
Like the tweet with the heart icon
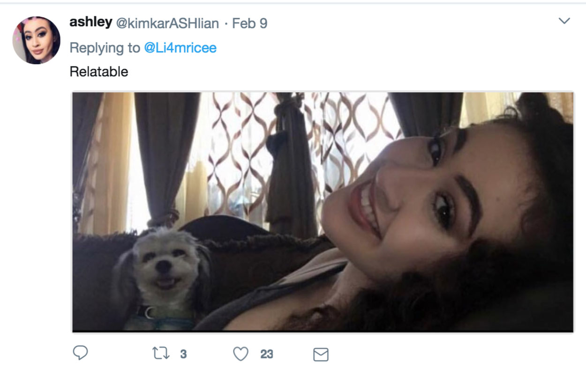point(240,354)
